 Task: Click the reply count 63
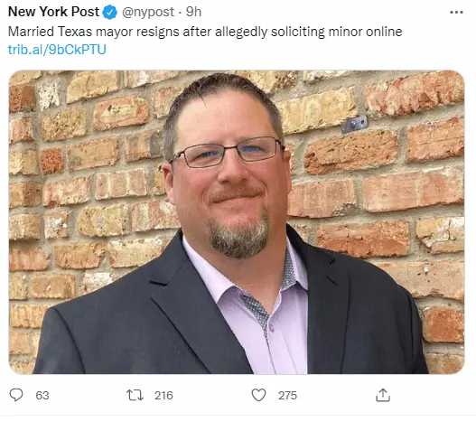point(42,395)
